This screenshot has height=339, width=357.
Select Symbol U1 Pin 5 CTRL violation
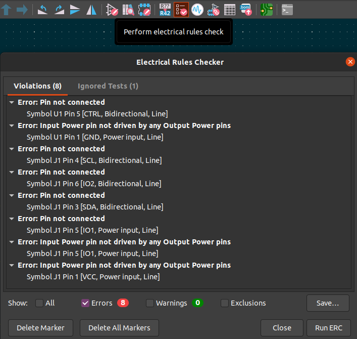pyautogui.click(x=97, y=114)
